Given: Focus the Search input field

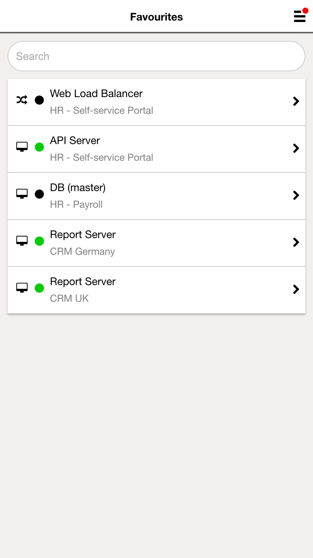Looking at the screenshot, I should coord(156,56).
